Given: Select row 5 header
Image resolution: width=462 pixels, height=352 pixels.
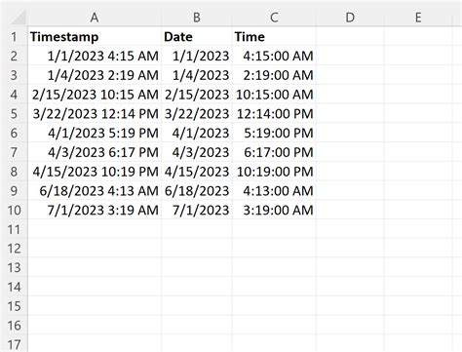Looking at the screenshot, I should 14,113.
